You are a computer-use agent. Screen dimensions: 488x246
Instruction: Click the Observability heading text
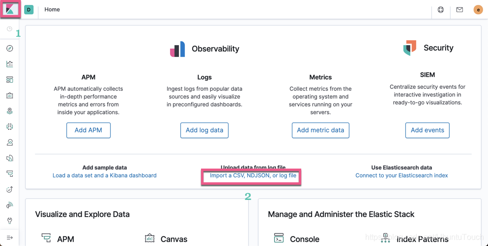click(215, 49)
